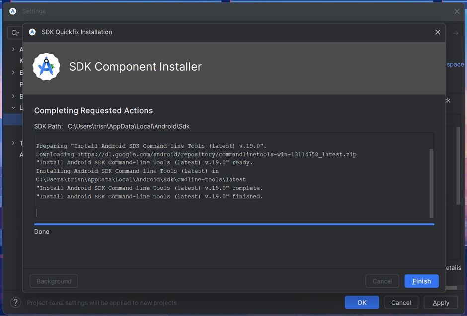Click the log line ending with 'finished.'
Viewport: 467px width, 316px height.
150,196
